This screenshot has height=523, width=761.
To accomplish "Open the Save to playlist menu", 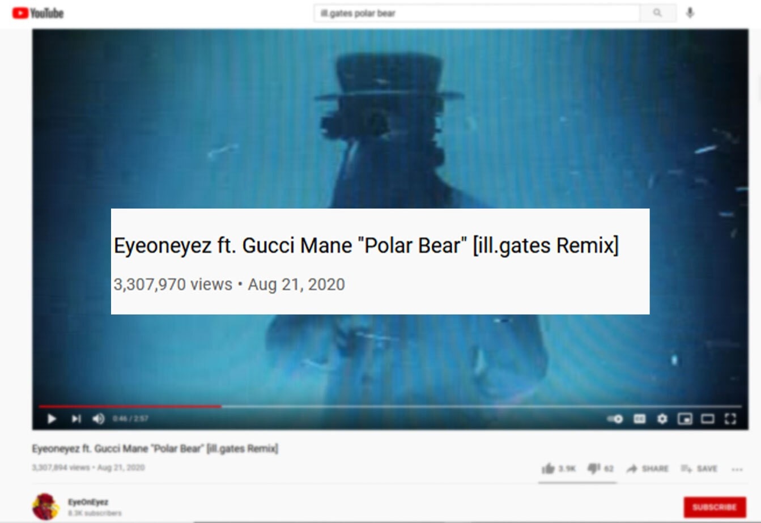I will [x=699, y=469].
